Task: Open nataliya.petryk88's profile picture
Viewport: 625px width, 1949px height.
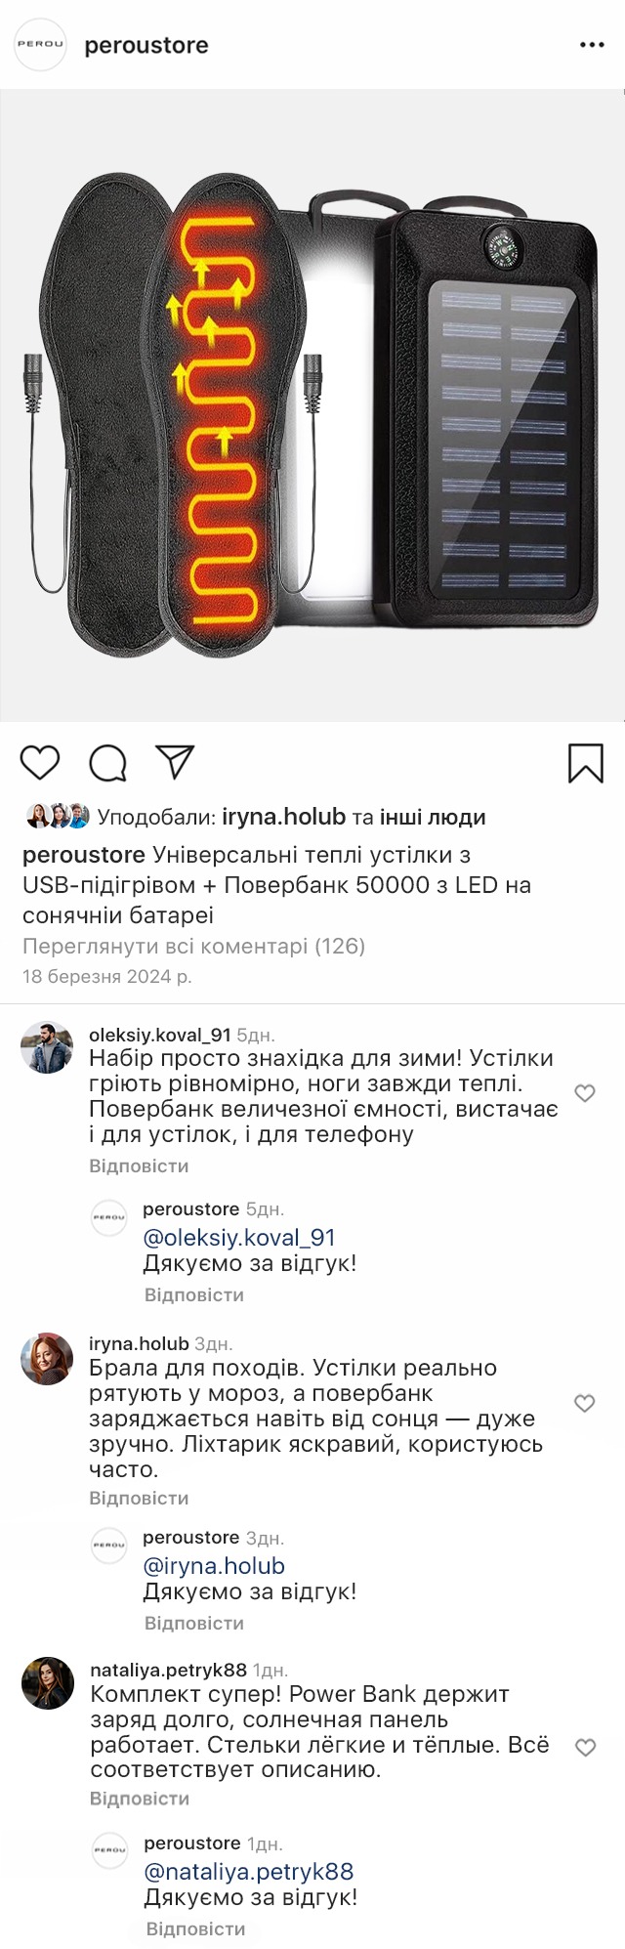Action: 47,1683
